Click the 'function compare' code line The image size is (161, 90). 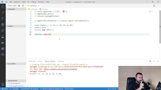click(43, 34)
